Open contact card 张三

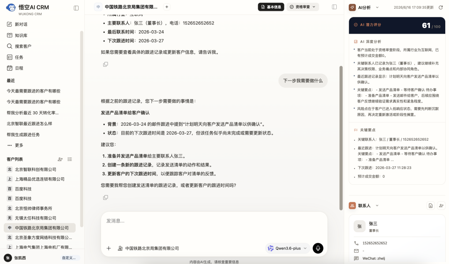(x=397, y=226)
